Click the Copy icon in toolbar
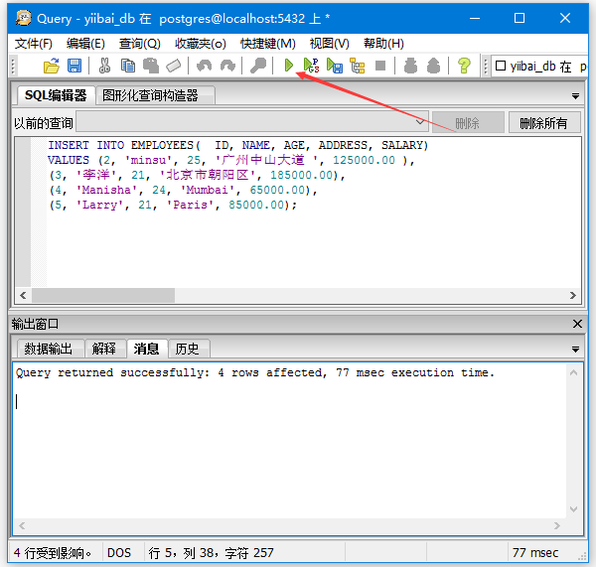 tap(128, 66)
